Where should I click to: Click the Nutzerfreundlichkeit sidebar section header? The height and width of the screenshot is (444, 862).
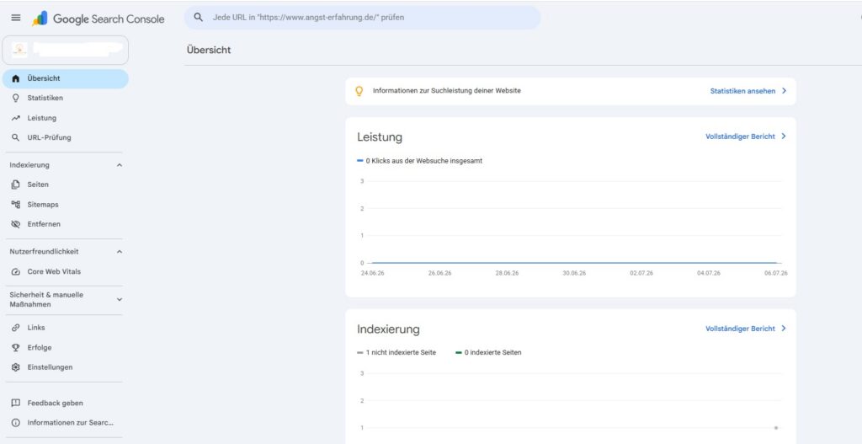pyautogui.click(x=66, y=251)
